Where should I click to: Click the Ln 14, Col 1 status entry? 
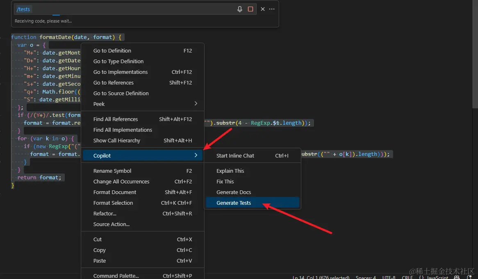(x=321, y=277)
